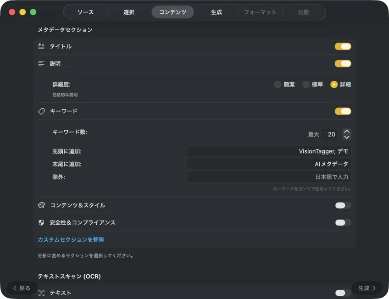The height and width of the screenshot is (299, 389).
Task: Click the title text icon beside タイトル
Action: [x=41, y=46]
